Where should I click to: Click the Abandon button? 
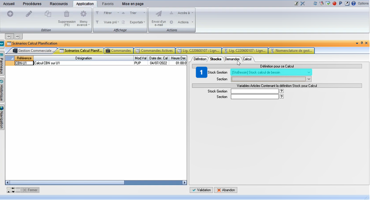(225, 190)
